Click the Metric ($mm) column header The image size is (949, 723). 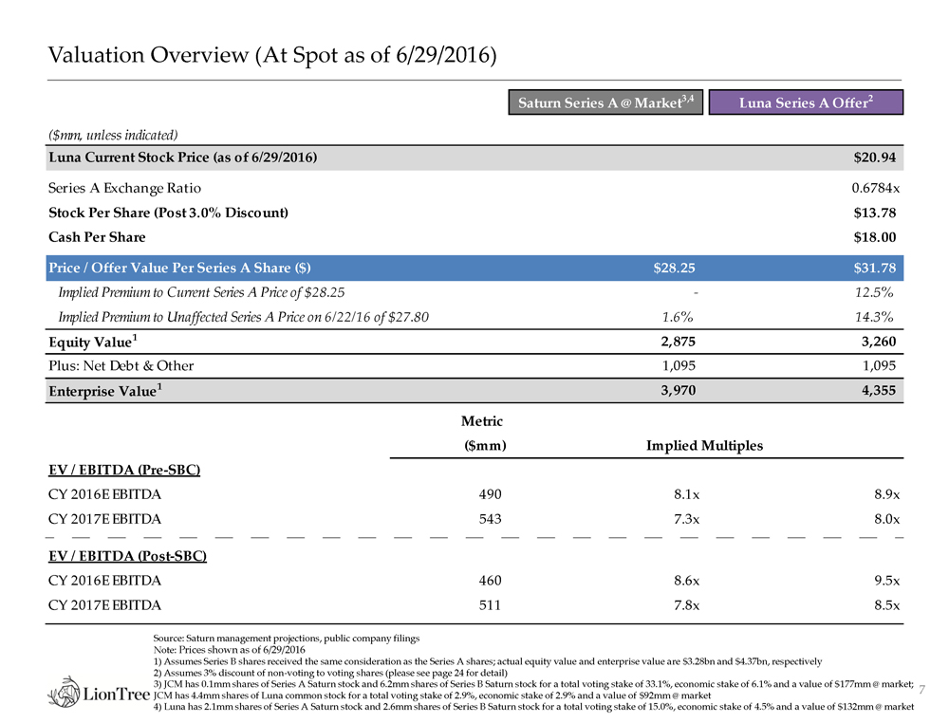pos(481,434)
